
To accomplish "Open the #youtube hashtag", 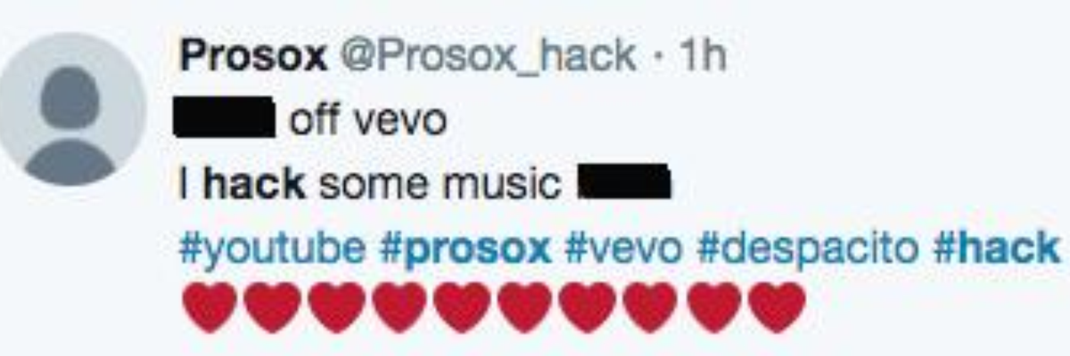I will pyautogui.click(x=272, y=249).
